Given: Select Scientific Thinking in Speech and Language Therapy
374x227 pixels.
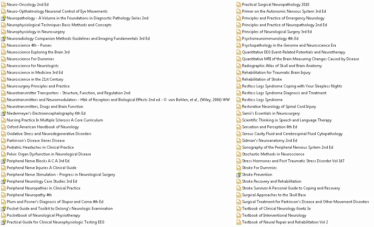Looking at the screenshot, I should (287, 120).
